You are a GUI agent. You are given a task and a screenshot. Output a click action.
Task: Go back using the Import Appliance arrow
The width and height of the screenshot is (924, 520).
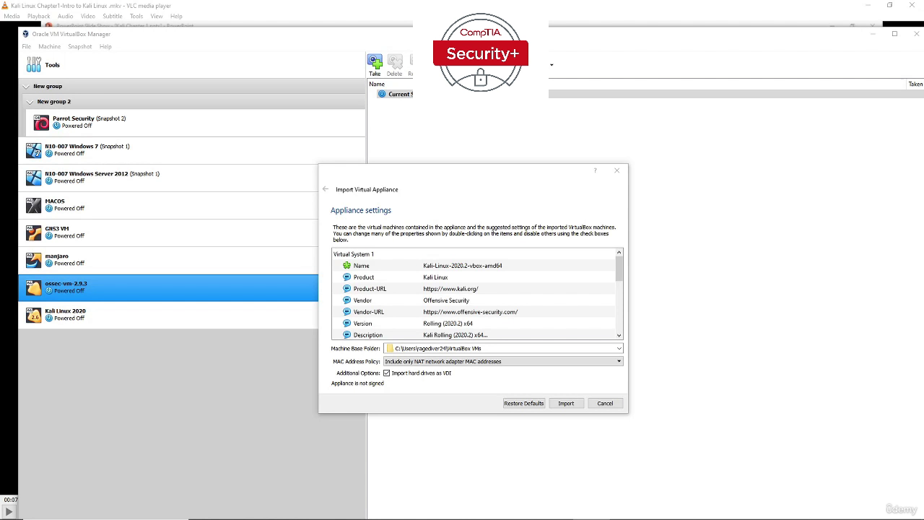[326, 189]
